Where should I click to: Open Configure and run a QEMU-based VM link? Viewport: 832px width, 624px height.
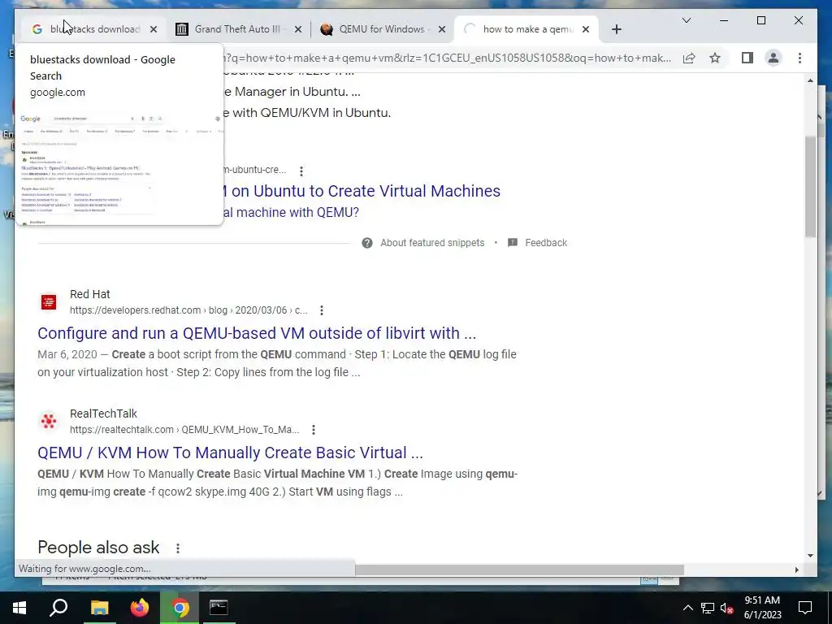pyautogui.click(x=257, y=333)
